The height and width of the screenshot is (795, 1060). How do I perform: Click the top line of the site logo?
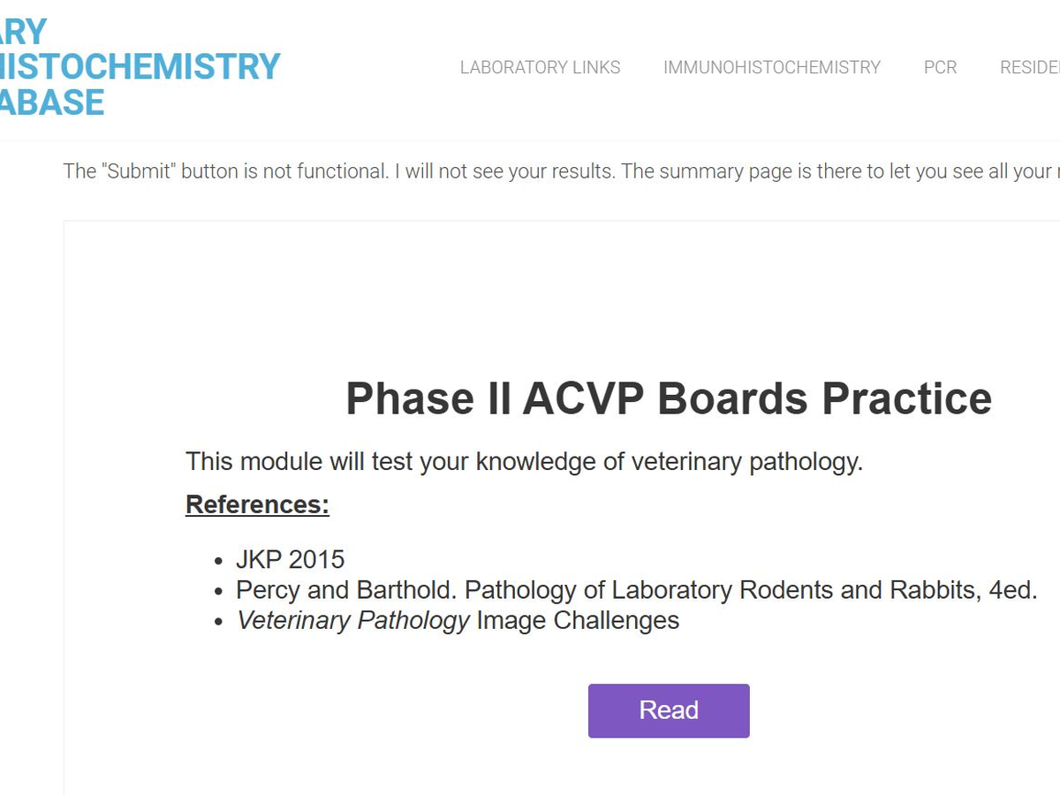pos(24,32)
